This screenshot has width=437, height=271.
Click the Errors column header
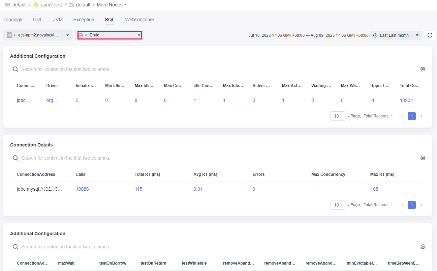pyautogui.click(x=258, y=174)
